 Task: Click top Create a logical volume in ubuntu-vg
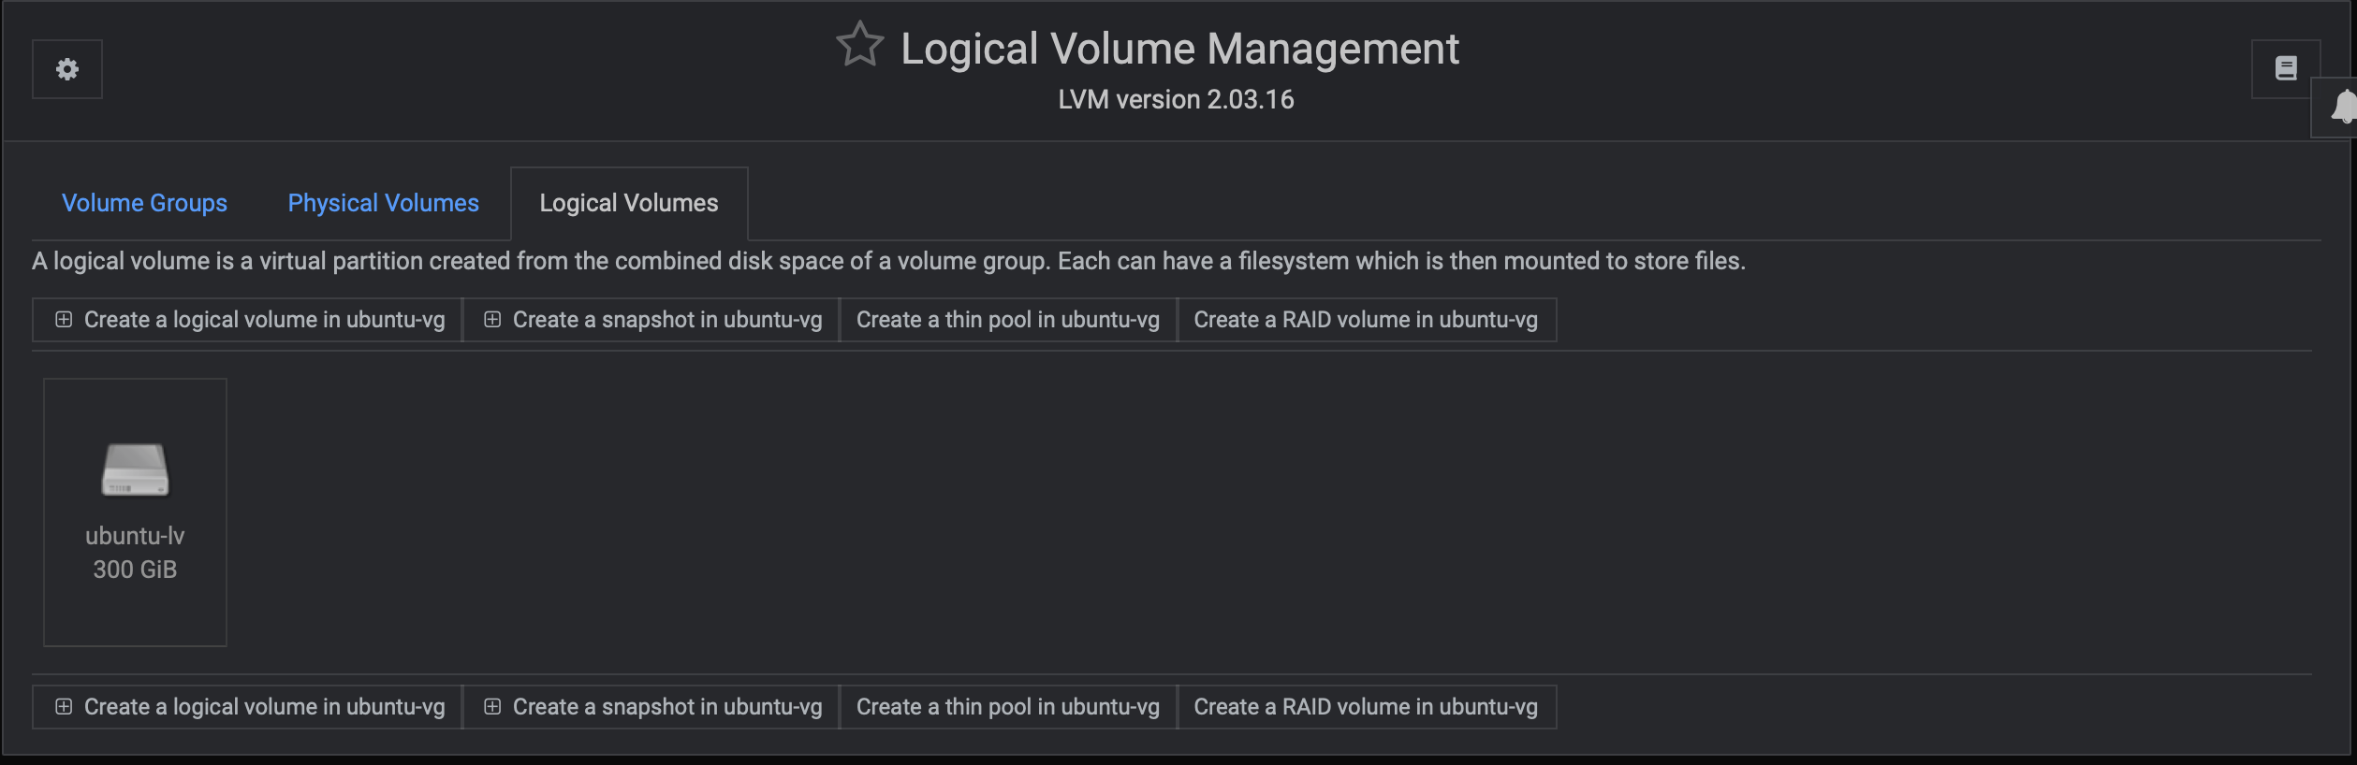(x=264, y=320)
